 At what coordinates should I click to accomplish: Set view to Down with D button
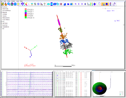coord(82,4)
